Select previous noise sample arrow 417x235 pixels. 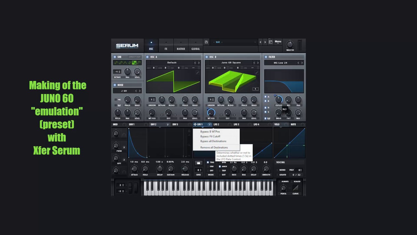pyautogui.click(x=136, y=91)
